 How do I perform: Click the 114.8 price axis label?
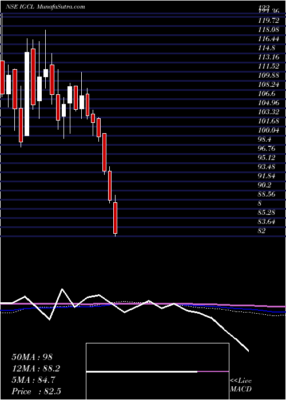267,49
